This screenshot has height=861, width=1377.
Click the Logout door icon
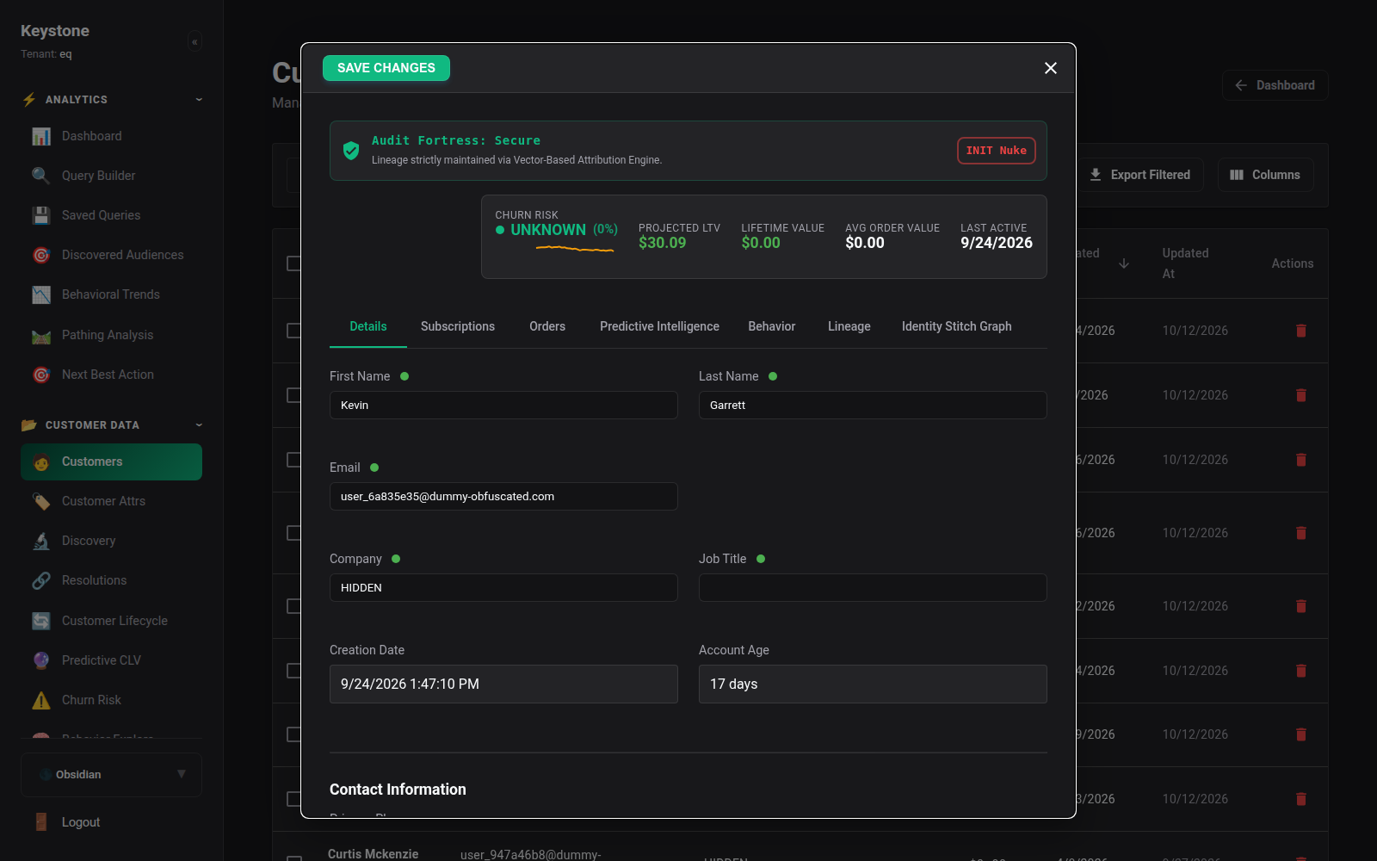[41, 822]
